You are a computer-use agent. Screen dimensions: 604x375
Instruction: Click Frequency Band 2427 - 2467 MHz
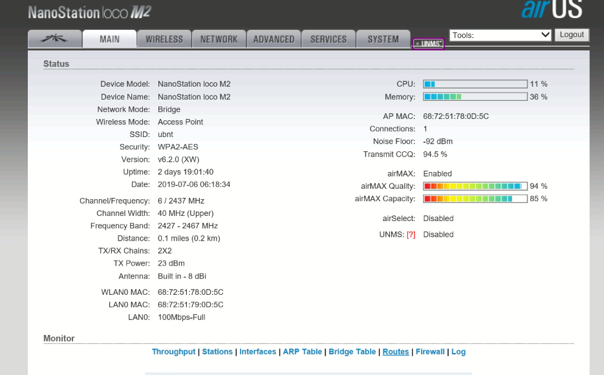[188, 226]
